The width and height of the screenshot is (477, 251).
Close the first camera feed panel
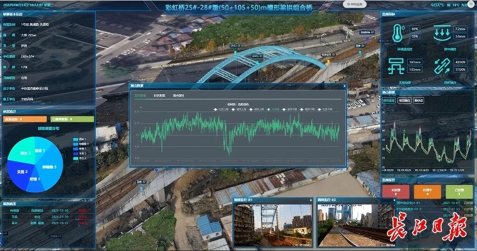(311, 200)
